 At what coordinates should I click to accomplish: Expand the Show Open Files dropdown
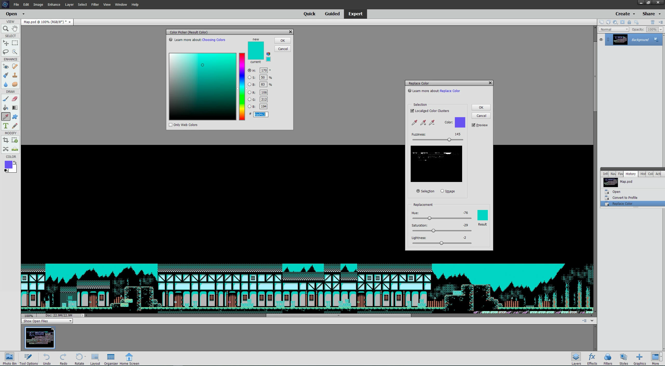[47, 321]
